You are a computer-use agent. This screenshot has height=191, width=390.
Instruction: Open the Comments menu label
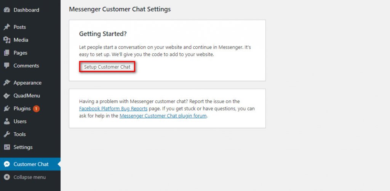coord(26,66)
